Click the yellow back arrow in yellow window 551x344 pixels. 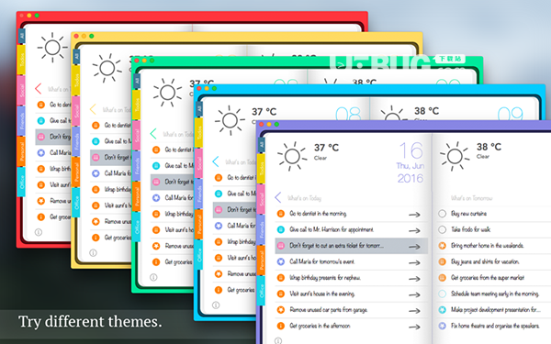tap(93, 109)
